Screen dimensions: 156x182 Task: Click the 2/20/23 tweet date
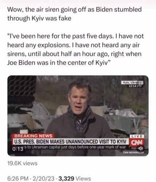click(43, 179)
